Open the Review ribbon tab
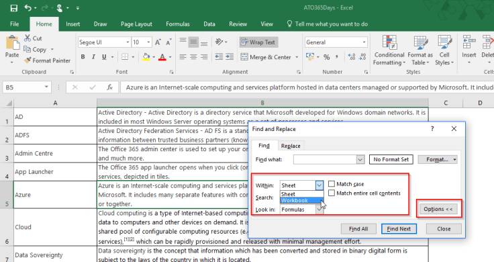Screen dimensions: 494x262 pos(238,24)
